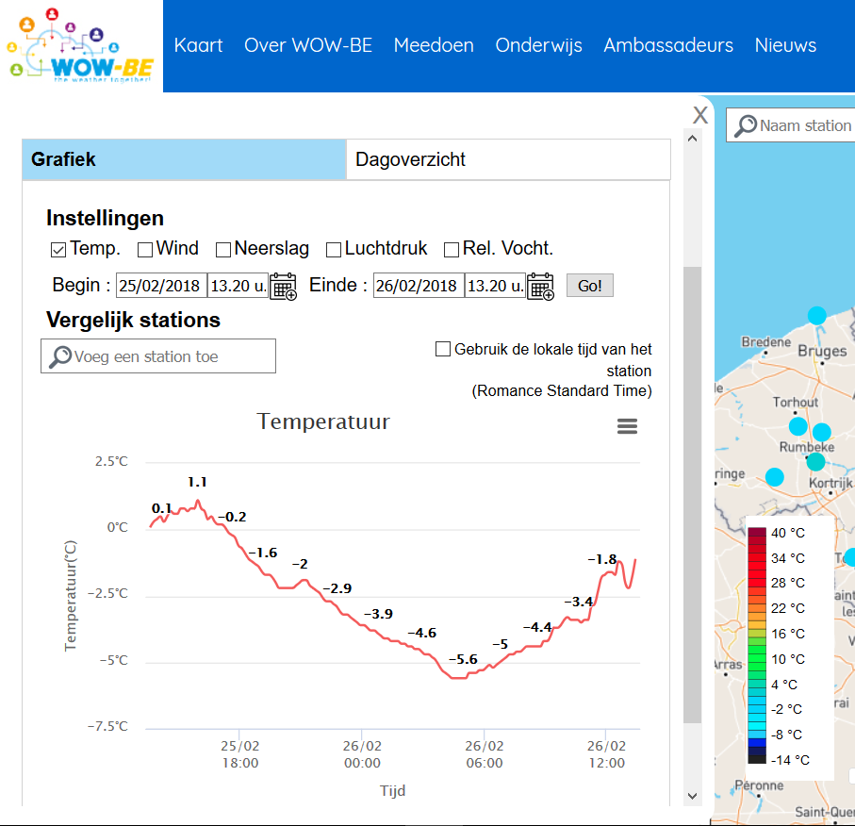Click the Bruges station marker on map
The height and width of the screenshot is (826, 855).
click(x=816, y=316)
